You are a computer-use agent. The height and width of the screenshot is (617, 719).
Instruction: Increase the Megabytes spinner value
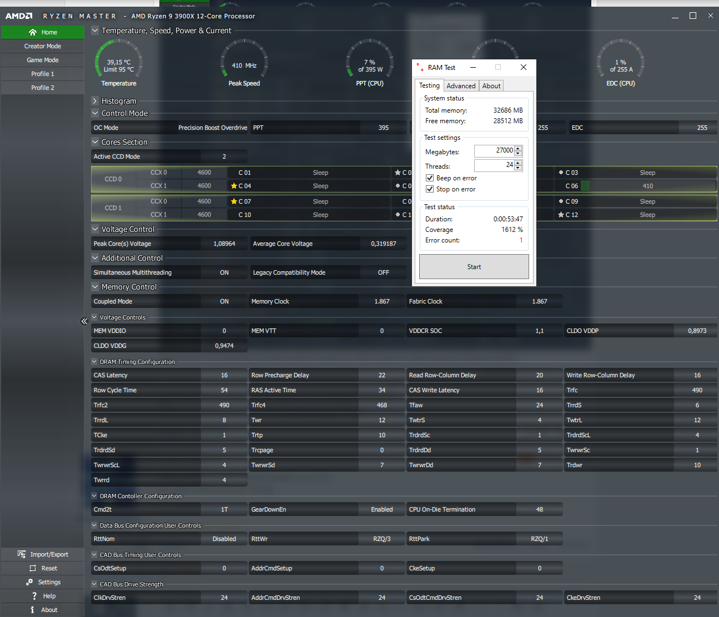pyautogui.click(x=518, y=148)
